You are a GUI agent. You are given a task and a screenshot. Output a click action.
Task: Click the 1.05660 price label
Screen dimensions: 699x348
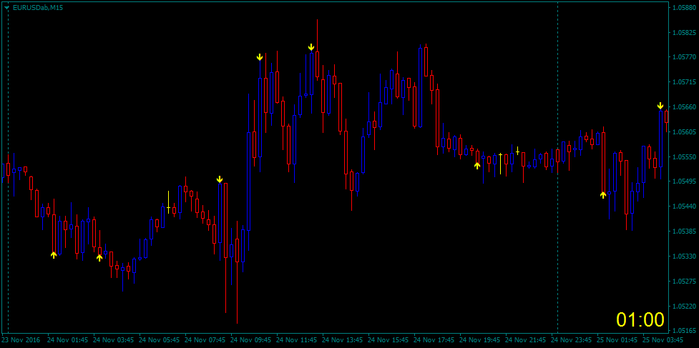(684, 107)
